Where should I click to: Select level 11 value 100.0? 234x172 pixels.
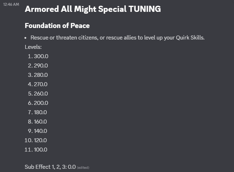[x=41, y=150]
